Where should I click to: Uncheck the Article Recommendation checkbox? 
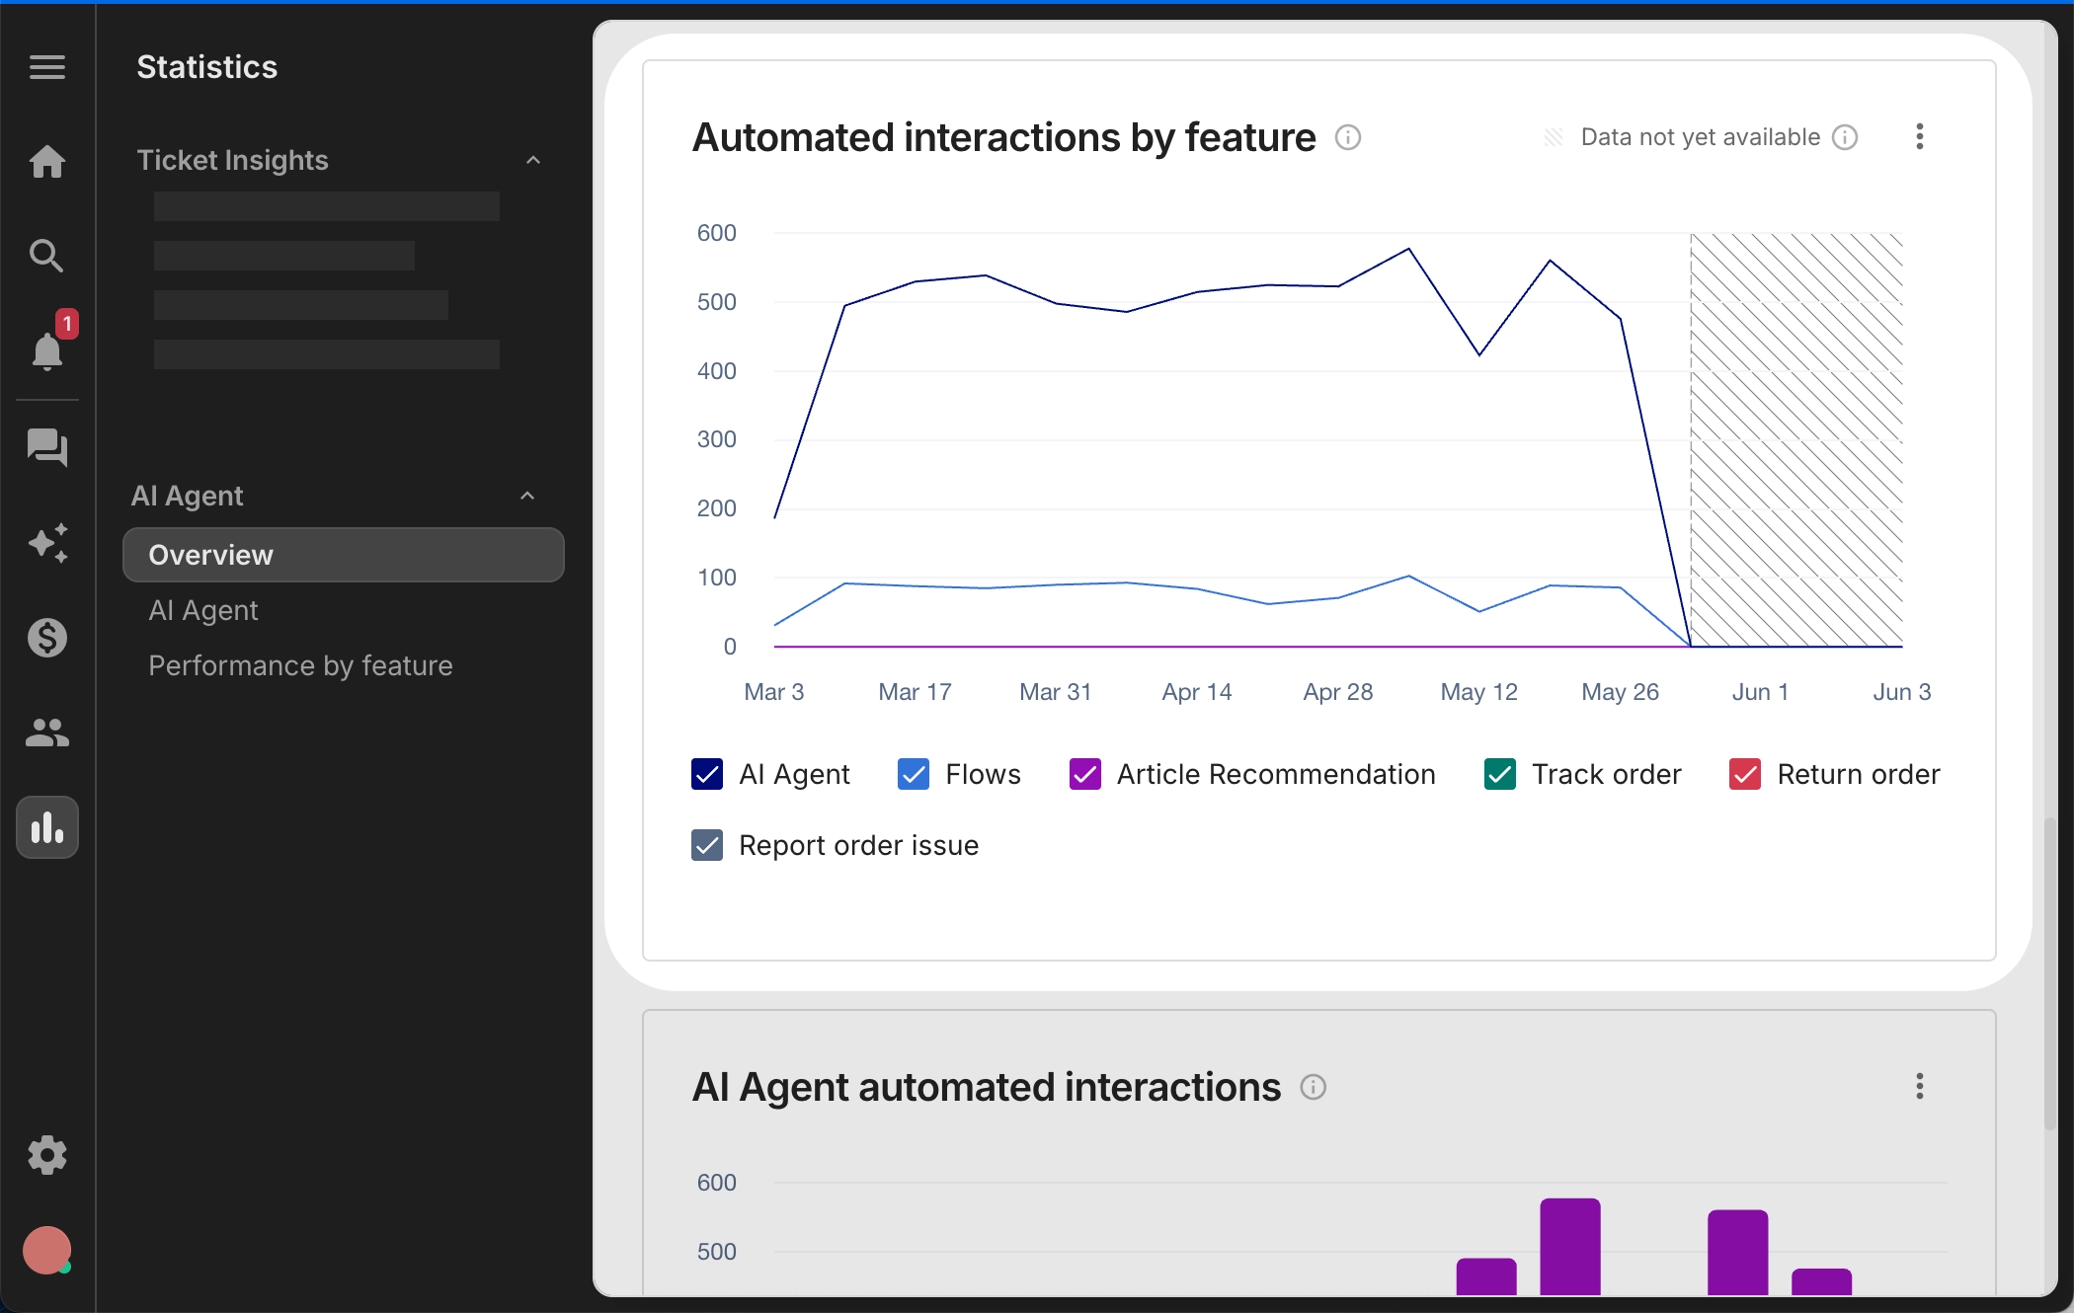point(1085,775)
